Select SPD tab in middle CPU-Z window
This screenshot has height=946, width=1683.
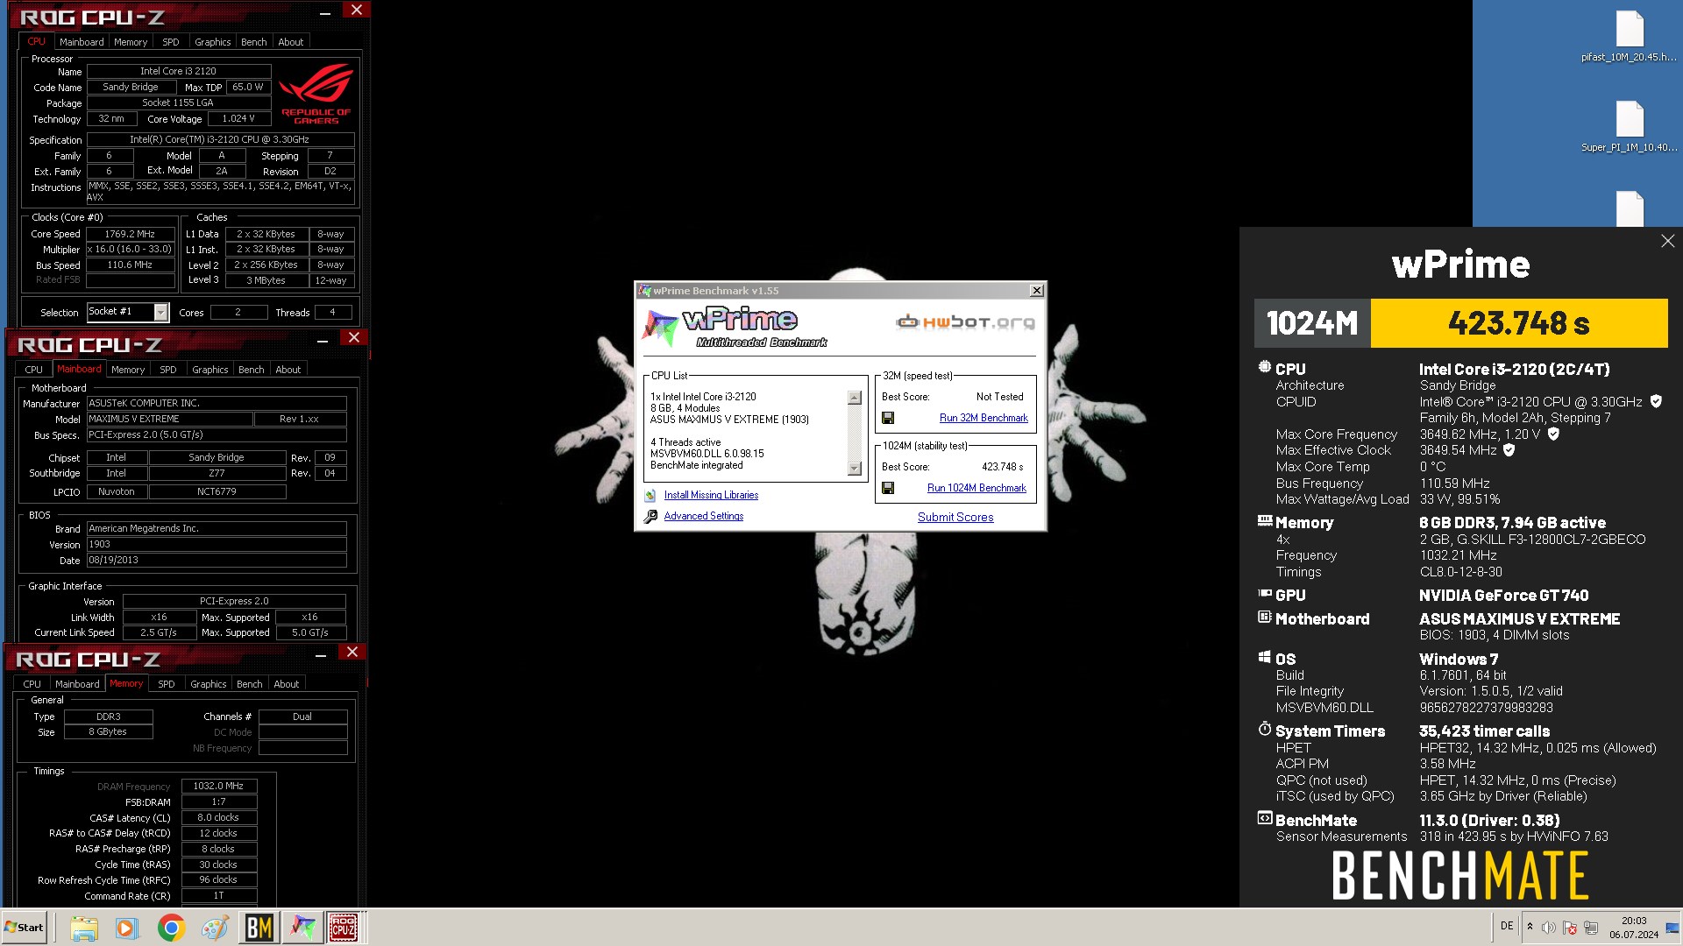pos(168,370)
